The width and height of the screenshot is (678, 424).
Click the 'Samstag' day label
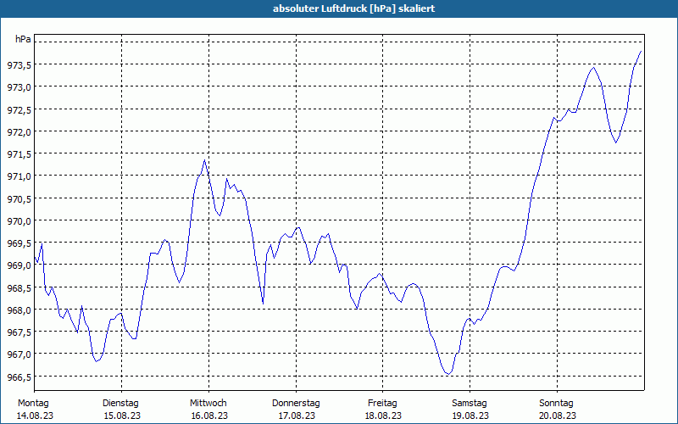470,404
